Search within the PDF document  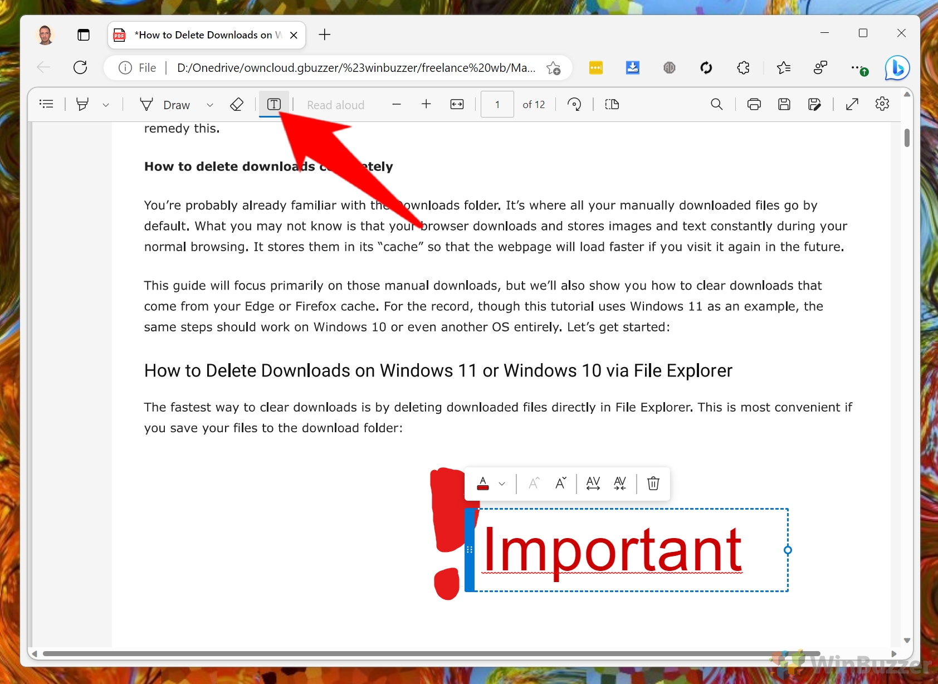[716, 104]
